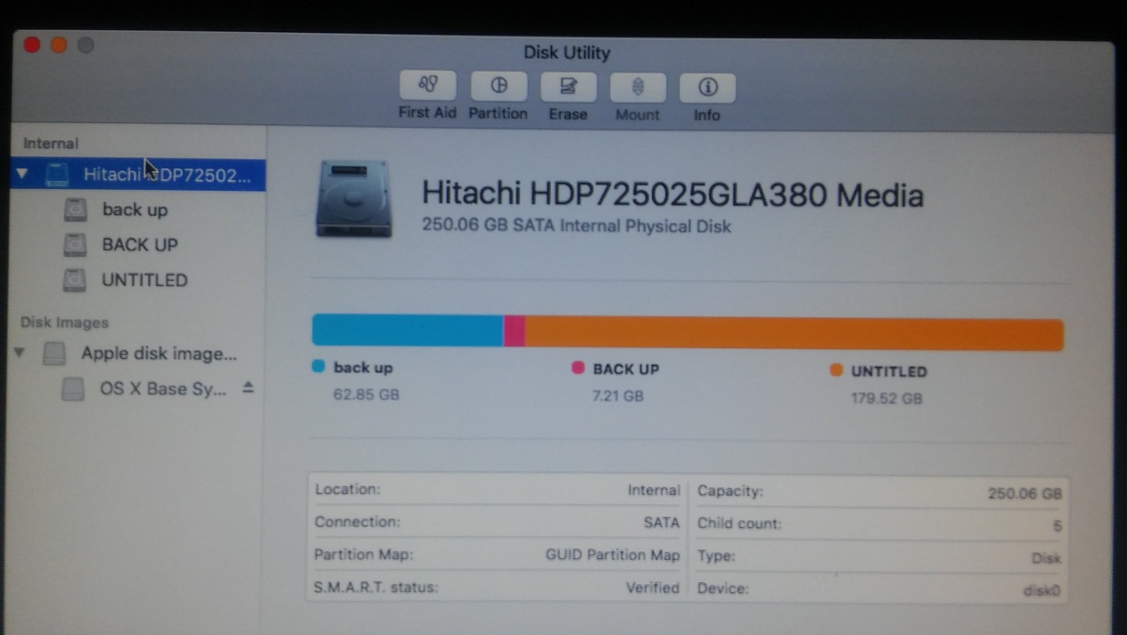
Task: Open the Partition tool
Action: [499, 86]
